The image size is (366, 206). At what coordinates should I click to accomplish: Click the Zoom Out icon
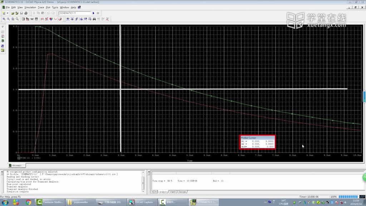pos(9,19)
